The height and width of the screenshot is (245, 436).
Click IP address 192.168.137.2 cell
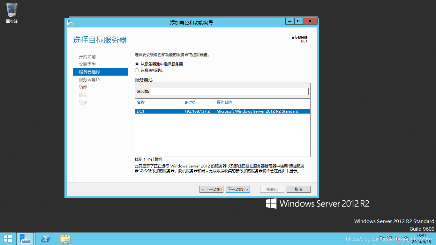[197, 111]
